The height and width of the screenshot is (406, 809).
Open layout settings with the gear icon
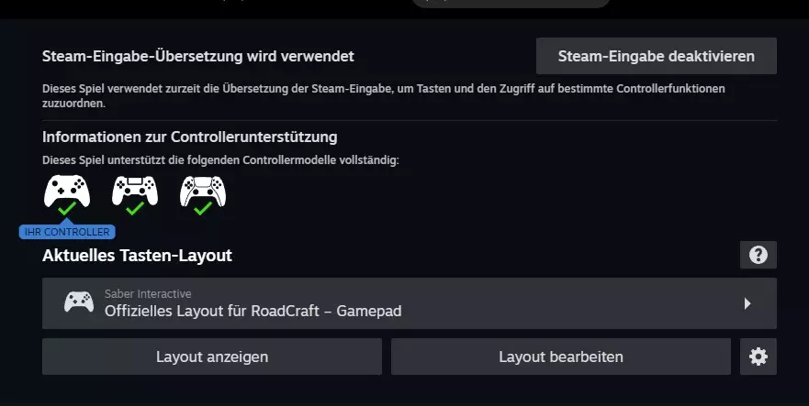[758, 357]
